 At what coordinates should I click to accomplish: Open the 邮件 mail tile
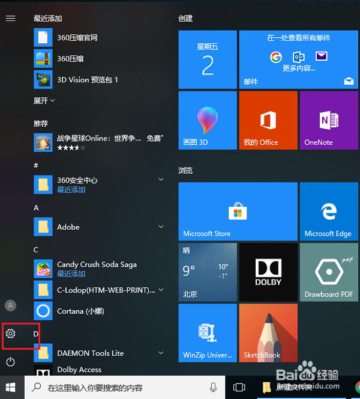pos(299,59)
